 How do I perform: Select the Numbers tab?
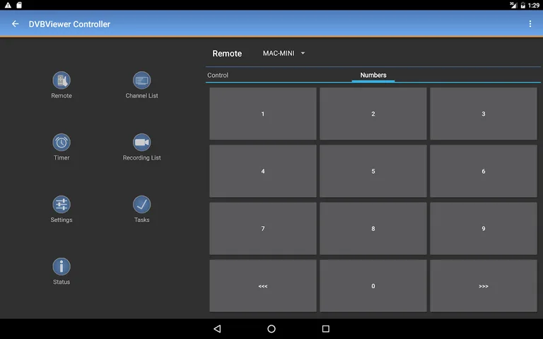pyautogui.click(x=373, y=75)
